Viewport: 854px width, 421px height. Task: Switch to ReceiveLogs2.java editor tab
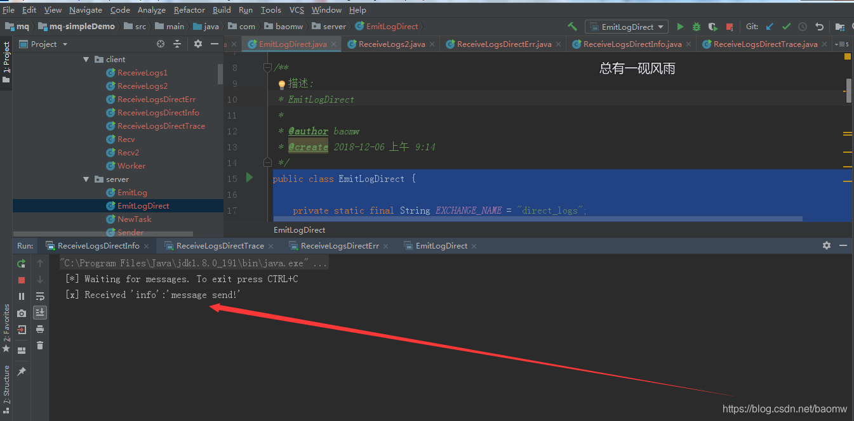(392, 44)
